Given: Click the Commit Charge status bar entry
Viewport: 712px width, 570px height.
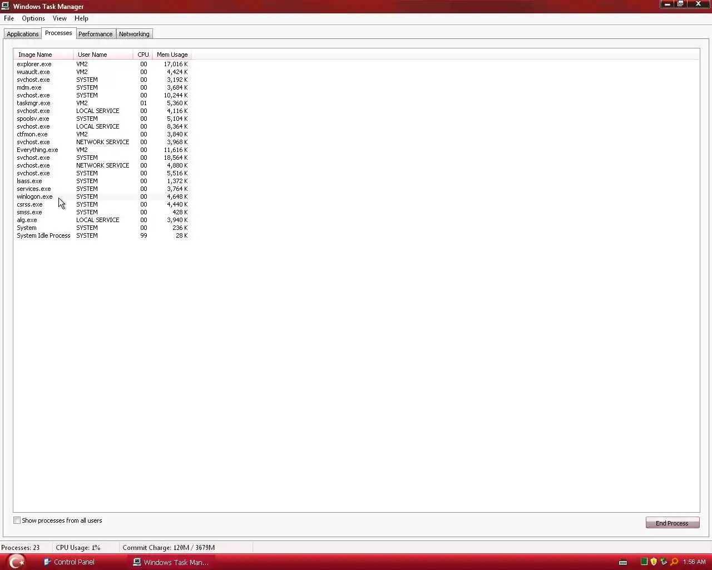Looking at the screenshot, I should pos(169,548).
